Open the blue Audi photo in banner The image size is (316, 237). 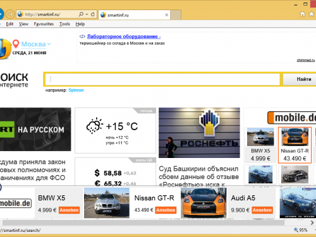click(x=298, y=203)
